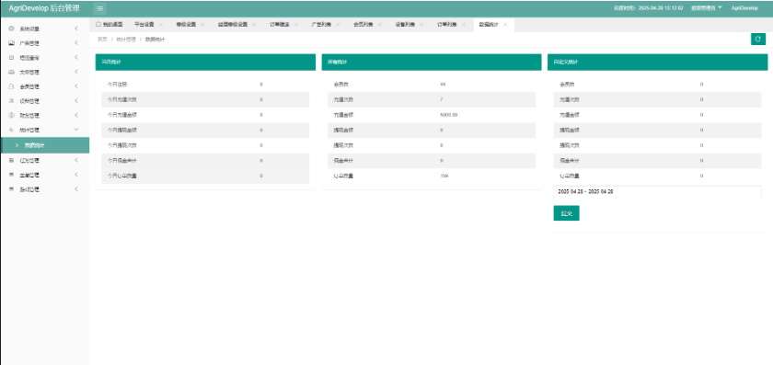Click the 统计管理 breadcrumb link
This screenshot has height=365, width=773.
[x=126, y=39]
